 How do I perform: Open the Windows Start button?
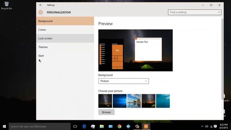coord(4,126)
